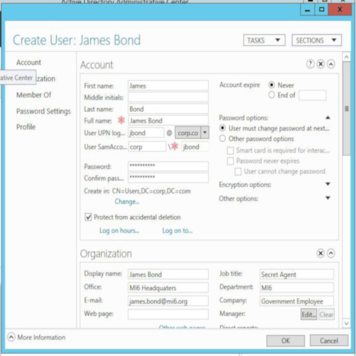Select Never for account expiry
The image size is (356, 356).
point(272,85)
